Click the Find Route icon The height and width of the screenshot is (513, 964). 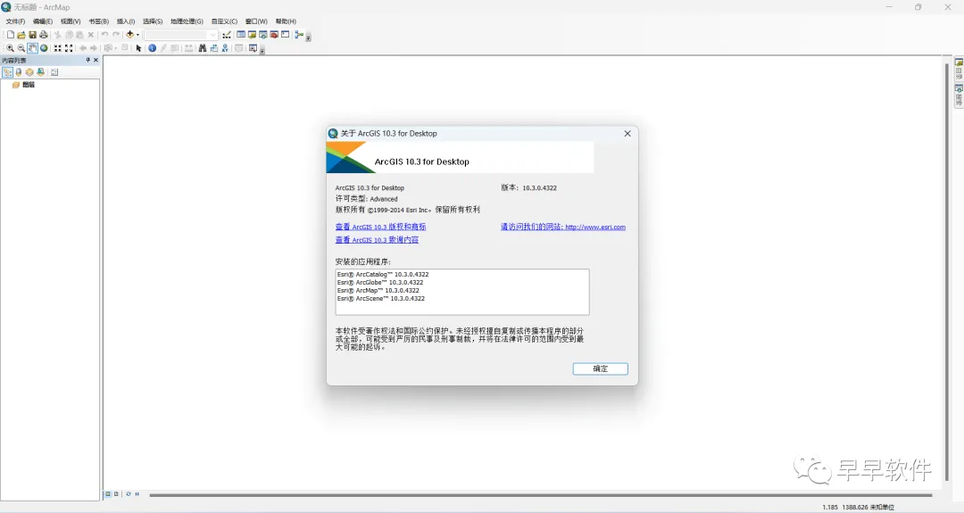point(214,48)
